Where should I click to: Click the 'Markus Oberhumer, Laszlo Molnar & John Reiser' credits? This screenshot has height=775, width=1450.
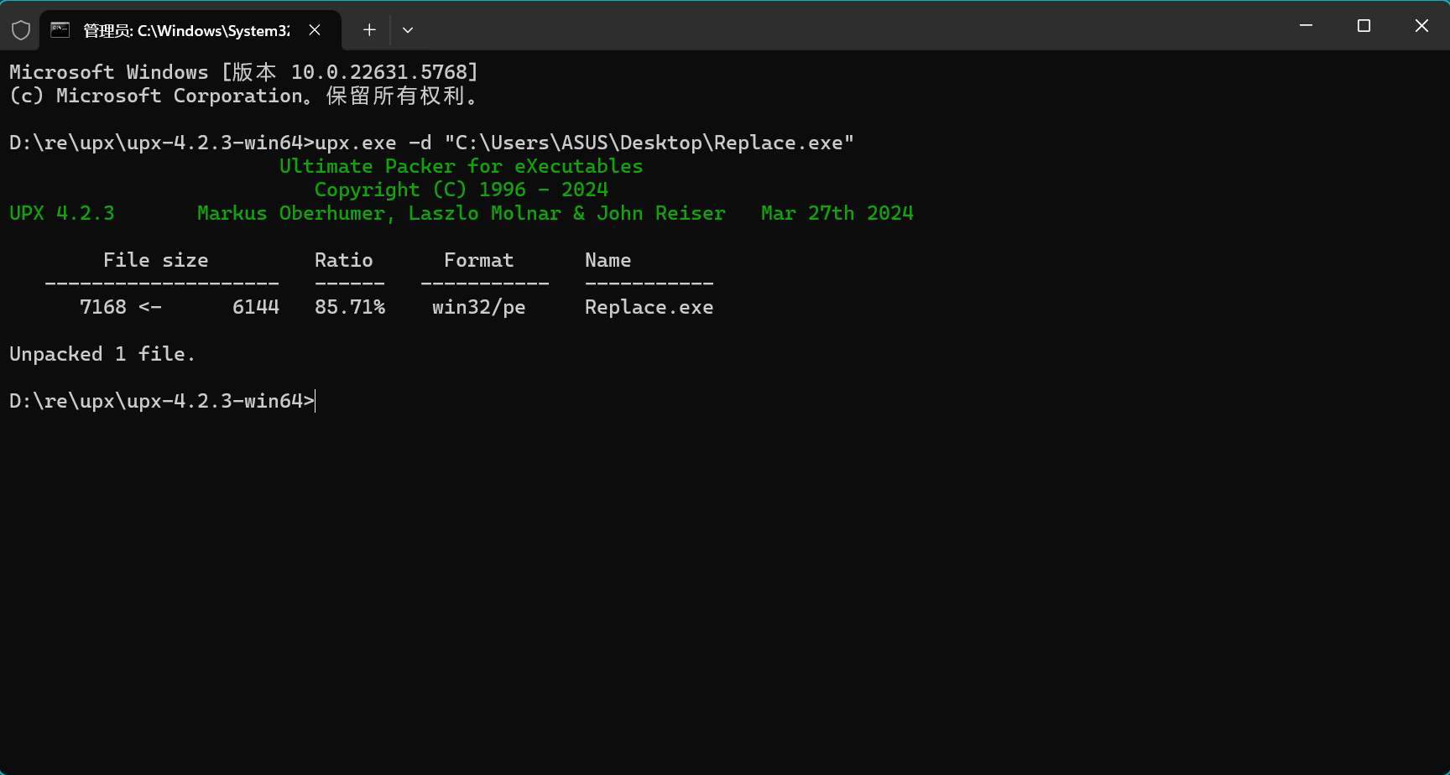pos(462,213)
